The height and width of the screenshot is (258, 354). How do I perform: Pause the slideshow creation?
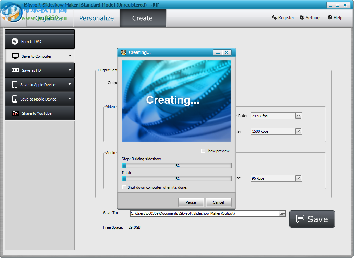191,202
